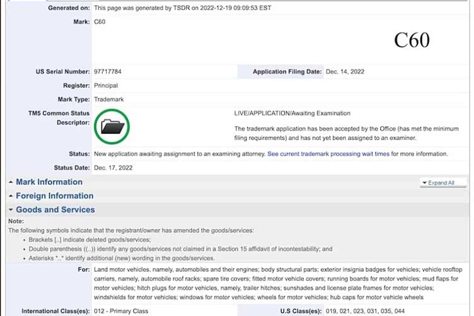The height and width of the screenshot is (316, 474).
Task: Click the C60 mark image
Action: coord(411,40)
